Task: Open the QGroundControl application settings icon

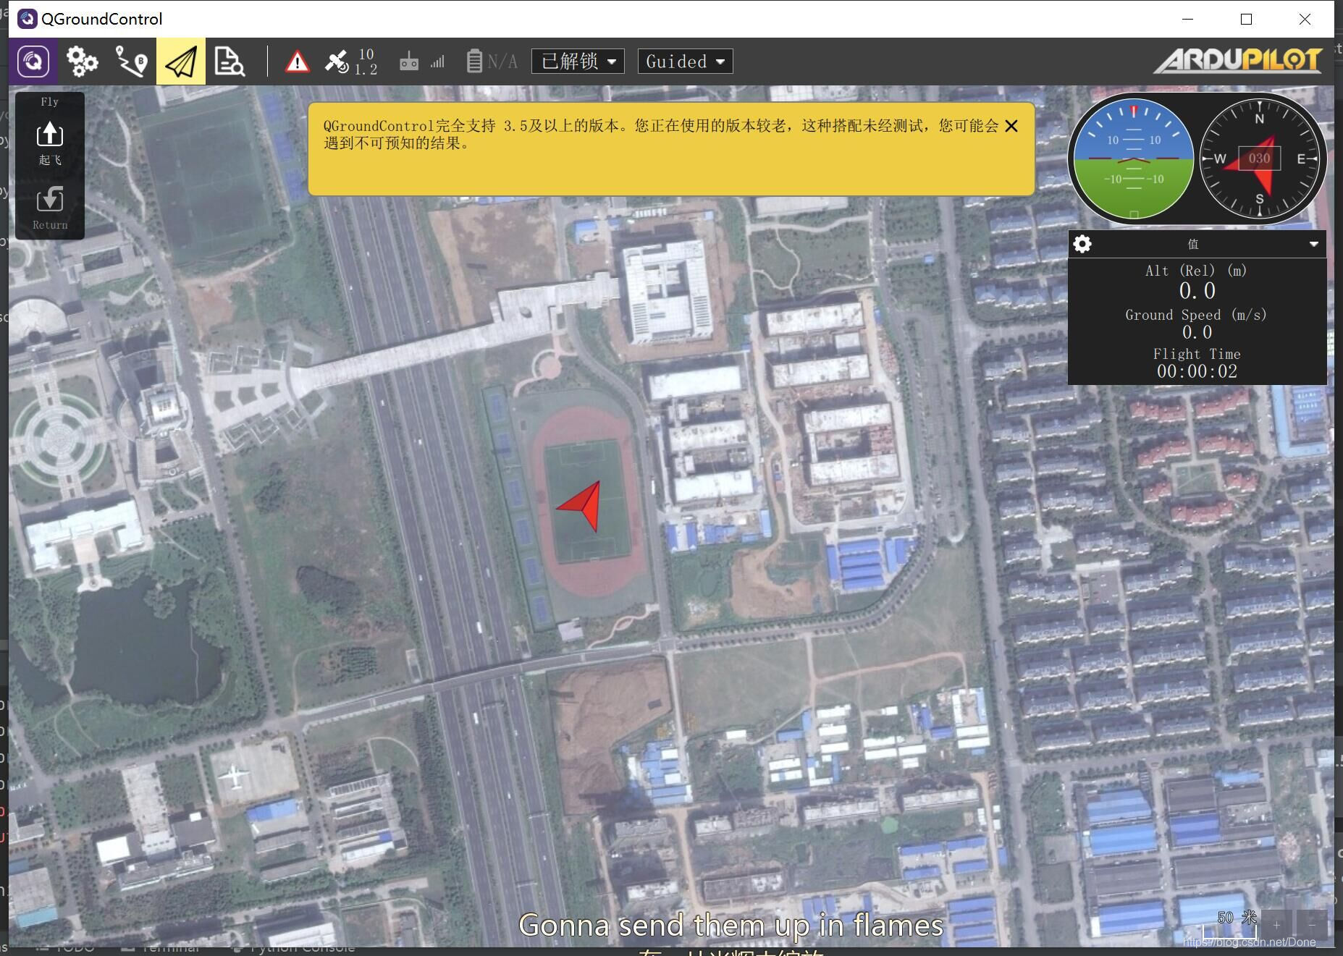Action: tap(33, 62)
